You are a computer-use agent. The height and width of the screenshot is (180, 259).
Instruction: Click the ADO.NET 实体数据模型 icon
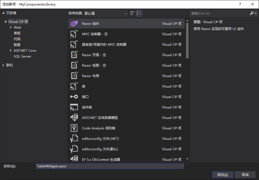tap(74, 118)
